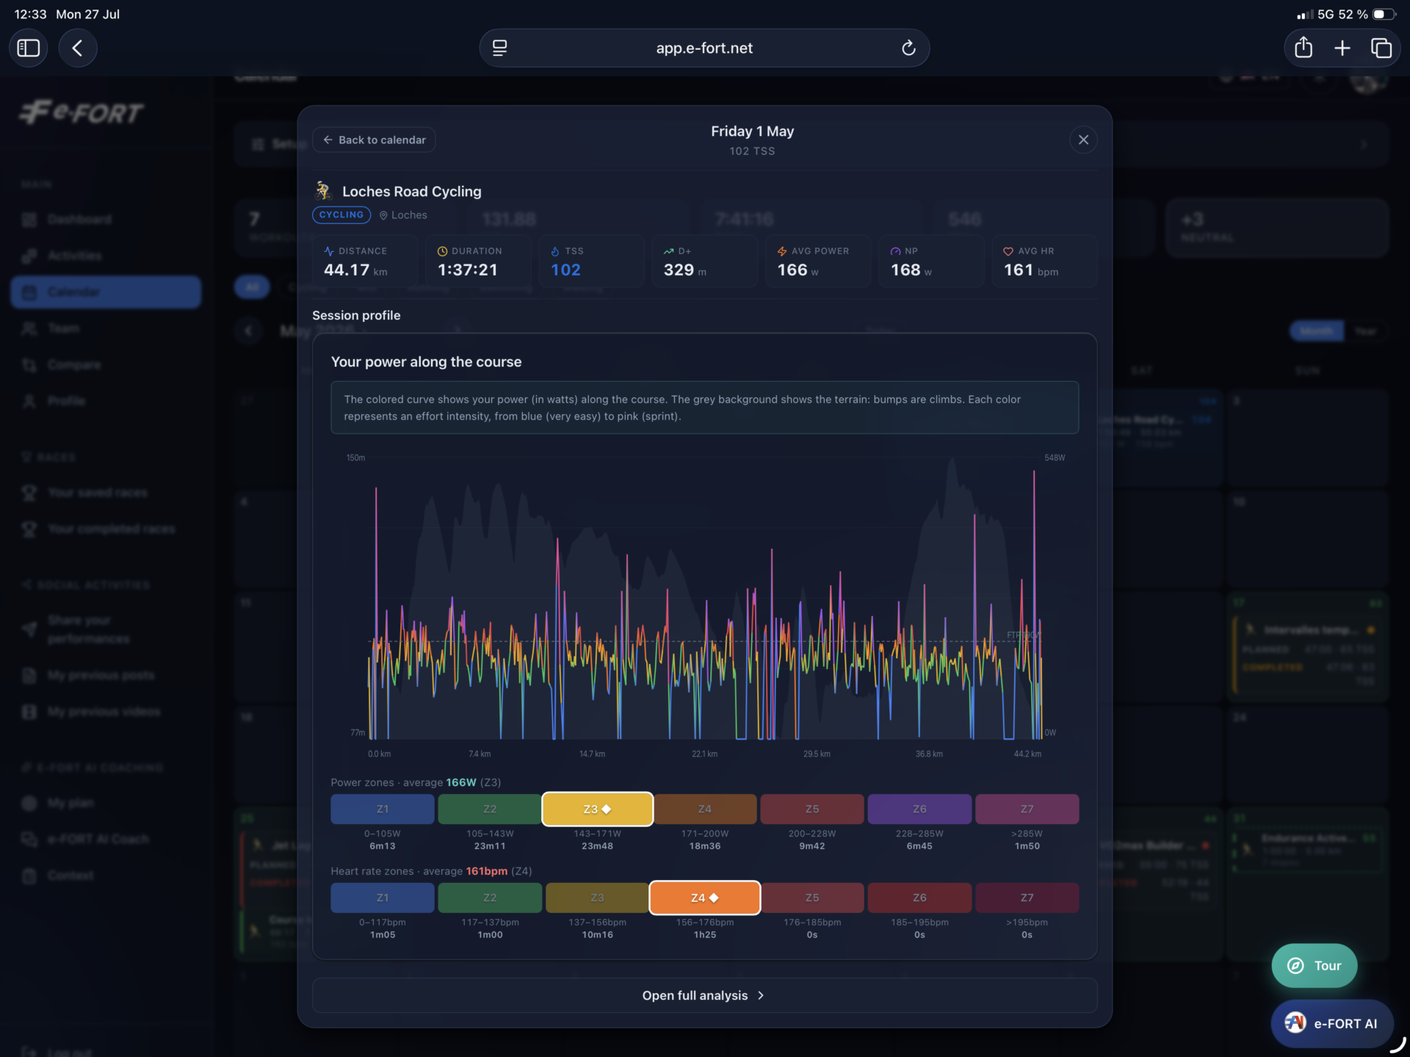The image size is (1410, 1057).
Task: Select the Z5 heart rate zone
Action: 812,898
